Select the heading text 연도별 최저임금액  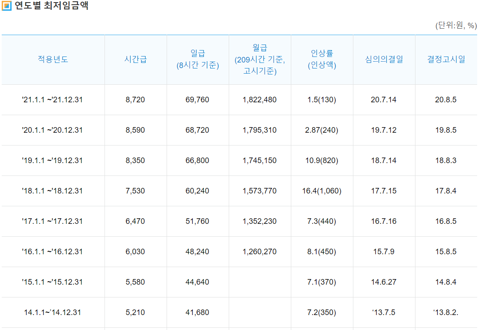pyautogui.click(x=51, y=6)
